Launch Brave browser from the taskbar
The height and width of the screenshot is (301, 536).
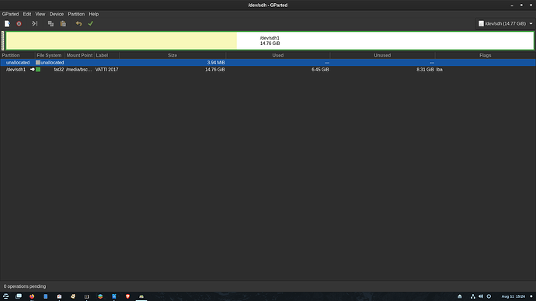[127, 296]
